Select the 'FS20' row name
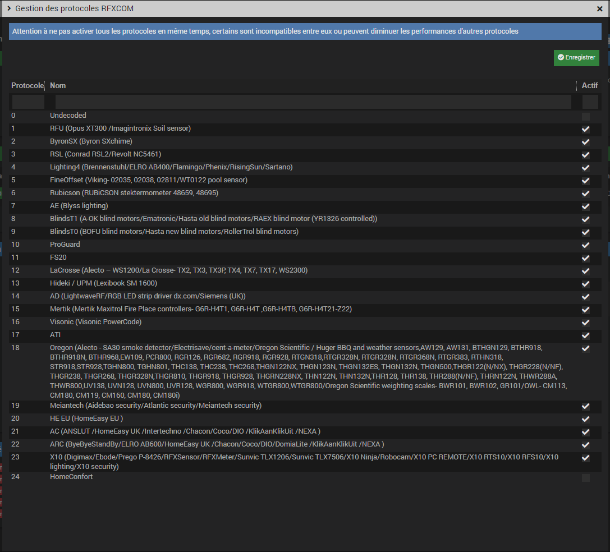The width and height of the screenshot is (610, 552). click(58, 257)
